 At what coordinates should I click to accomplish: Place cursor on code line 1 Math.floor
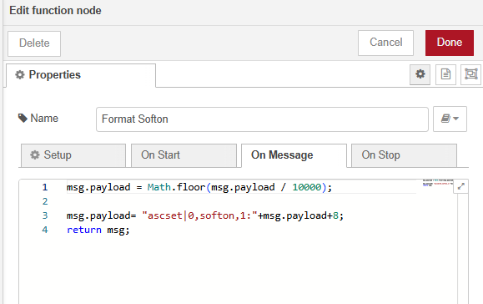pyautogui.click(x=176, y=187)
